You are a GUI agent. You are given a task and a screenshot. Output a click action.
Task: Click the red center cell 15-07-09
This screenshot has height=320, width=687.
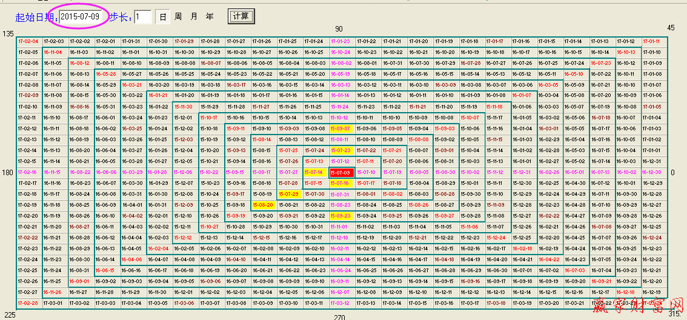(x=340, y=173)
